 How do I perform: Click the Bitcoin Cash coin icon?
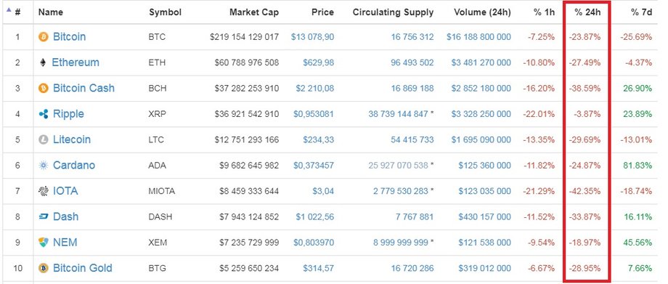tap(44, 89)
